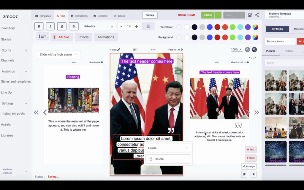Viewport: 304px width, 190px height.
Task: Click the quotation mark icon on center slide
Action: pos(171,130)
